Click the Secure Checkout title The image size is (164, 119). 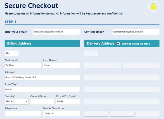pyautogui.click(x=31, y=6)
